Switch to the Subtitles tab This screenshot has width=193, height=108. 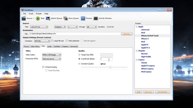point(57,46)
